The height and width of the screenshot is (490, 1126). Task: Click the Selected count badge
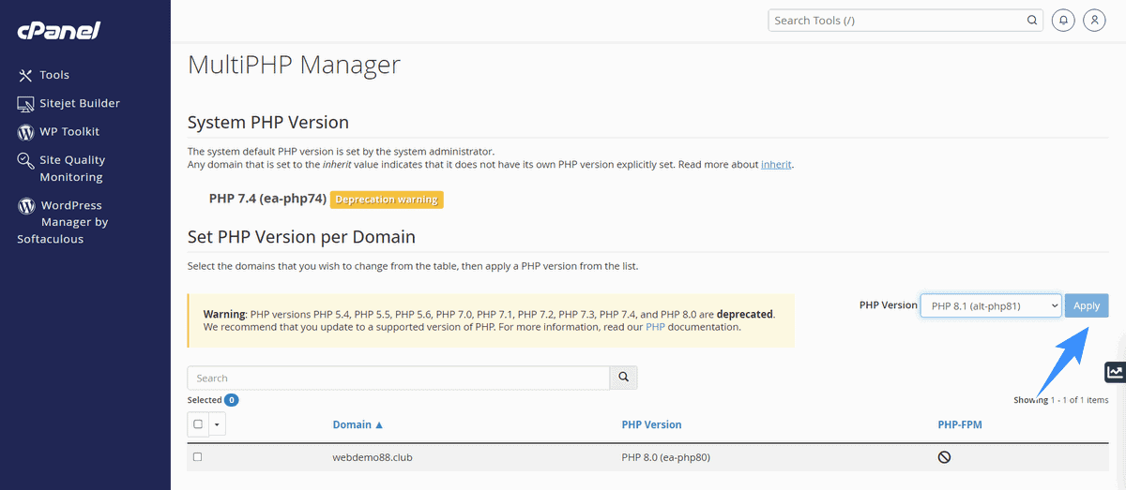[x=231, y=400]
